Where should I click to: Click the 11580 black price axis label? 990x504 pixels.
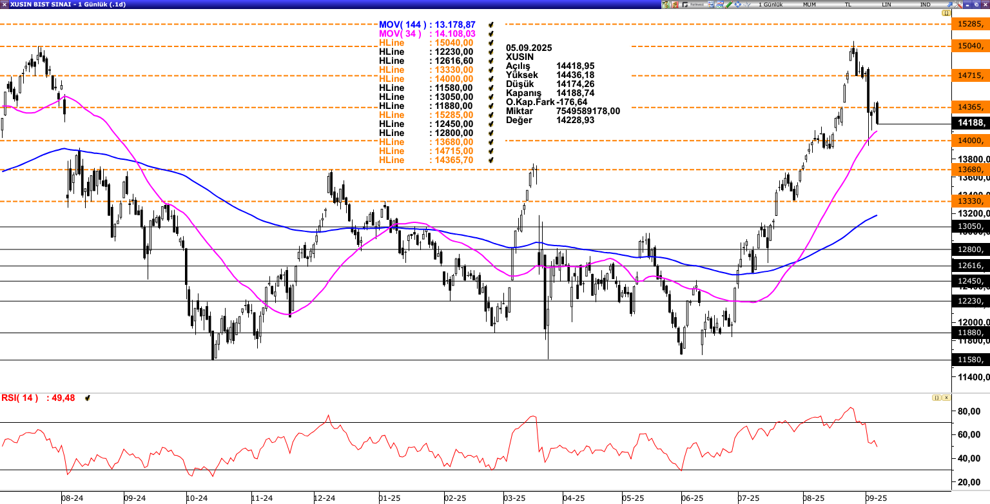point(970,360)
